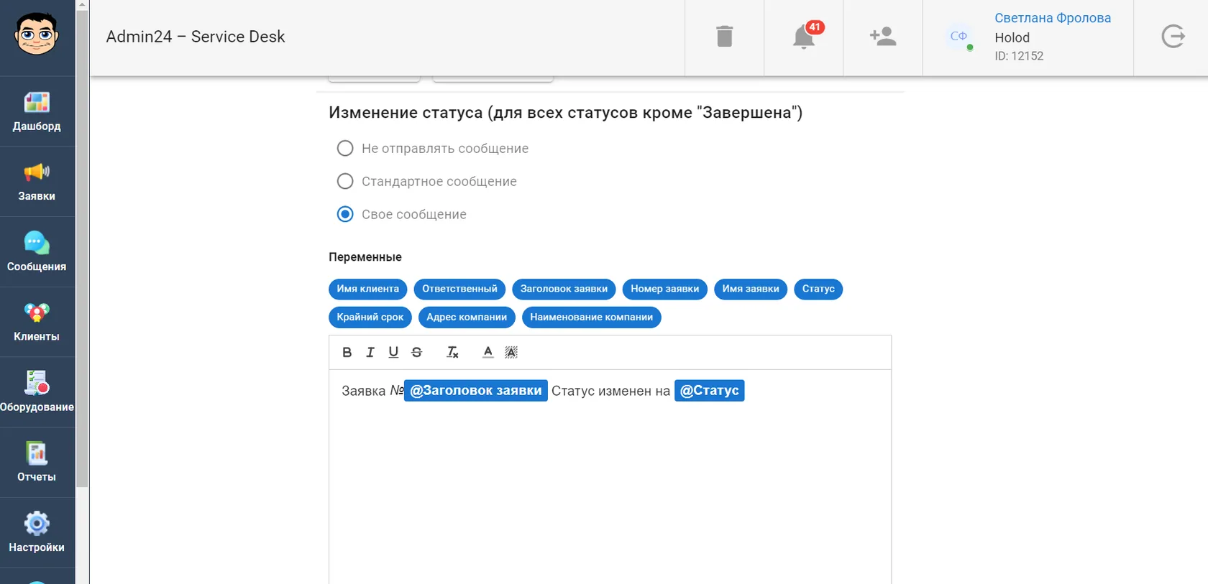1208x584 pixels.
Task: Select 'Не отправлять сообщение' option
Action: coord(433,149)
